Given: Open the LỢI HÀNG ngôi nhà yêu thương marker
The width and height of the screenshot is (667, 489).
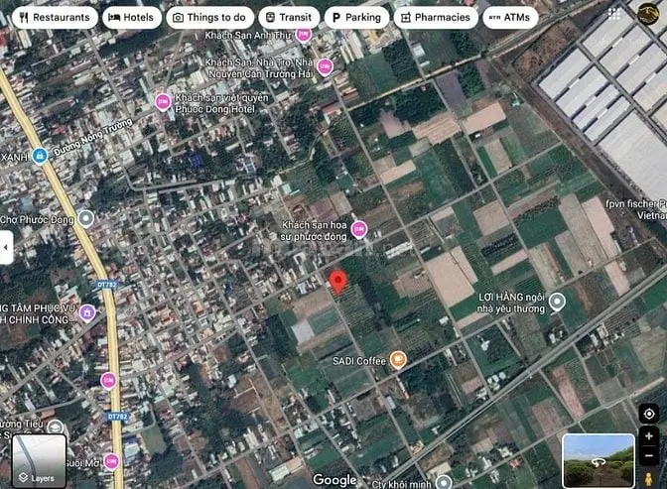Looking at the screenshot, I should (558, 302).
